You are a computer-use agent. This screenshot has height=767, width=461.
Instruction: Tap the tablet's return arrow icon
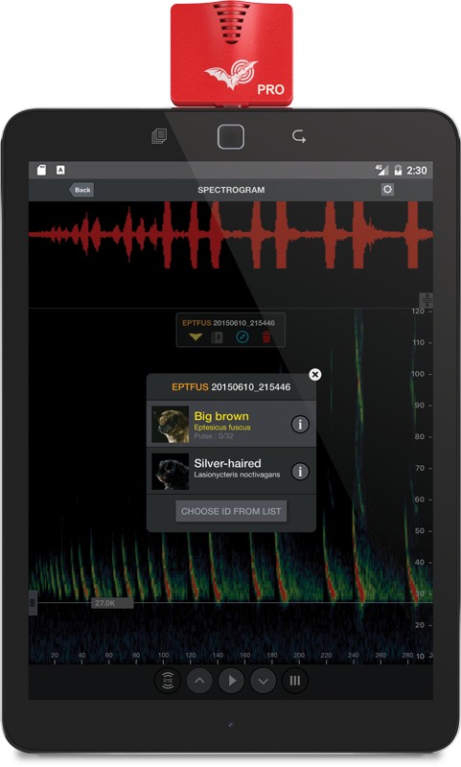[299, 136]
